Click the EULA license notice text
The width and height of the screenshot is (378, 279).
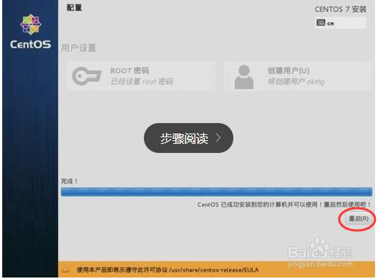tap(168, 270)
